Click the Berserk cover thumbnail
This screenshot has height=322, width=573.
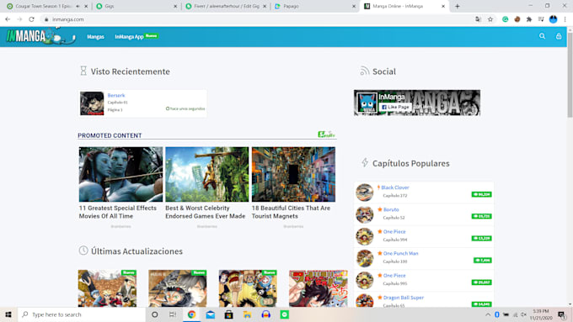click(x=92, y=103)
